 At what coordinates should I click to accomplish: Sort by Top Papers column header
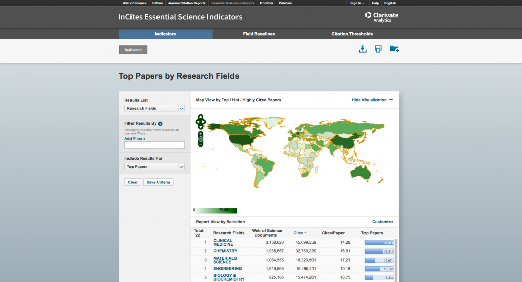(x=372, y=233)
